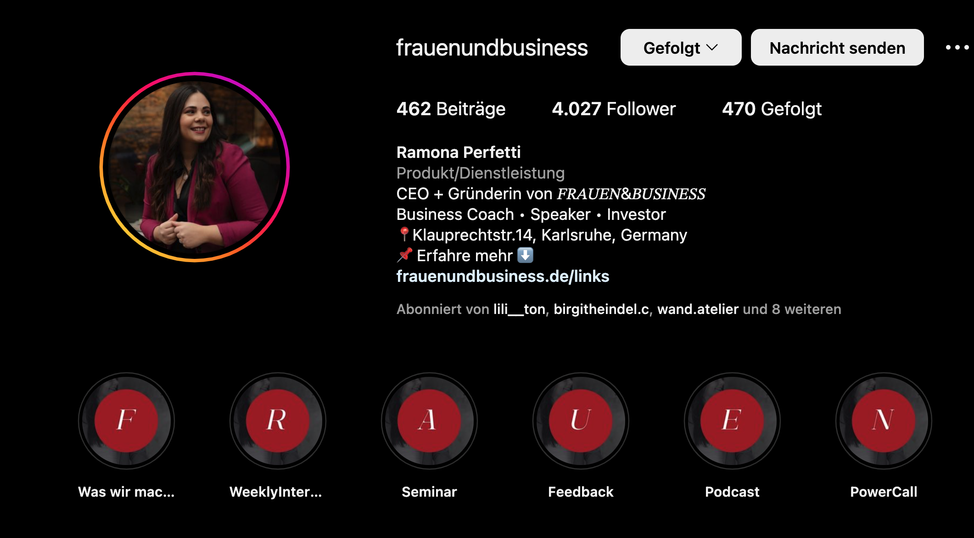This screenshot has height=538, width=974.
Task: Expand the Gefolgt following dropdown
Action: tap(681, 47)
